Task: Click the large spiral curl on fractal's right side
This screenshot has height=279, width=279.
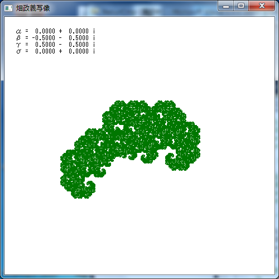Action: point(171,158)
